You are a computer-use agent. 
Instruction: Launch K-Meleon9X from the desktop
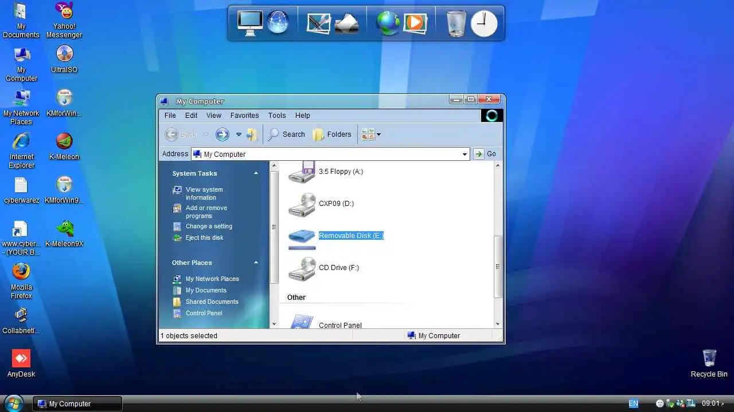click(64, 233)
